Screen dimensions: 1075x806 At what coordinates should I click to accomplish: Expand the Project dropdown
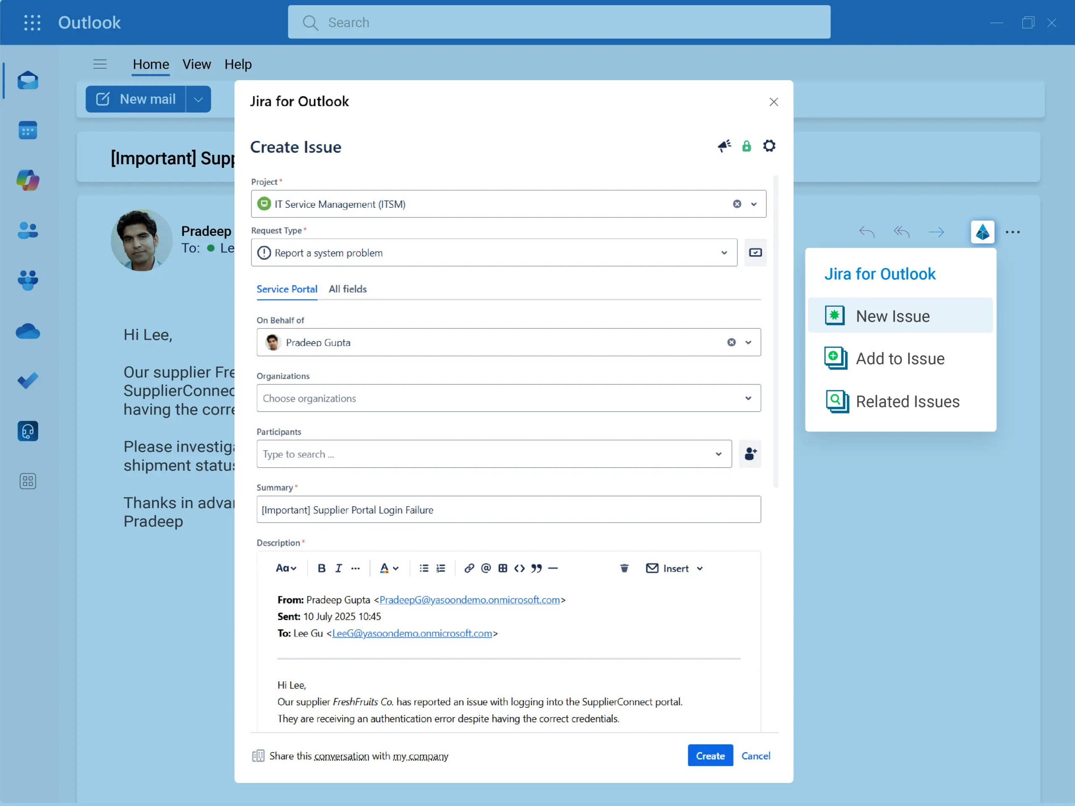(754, 204)
